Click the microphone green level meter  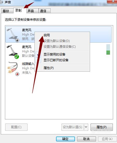(x=108, y=49)
